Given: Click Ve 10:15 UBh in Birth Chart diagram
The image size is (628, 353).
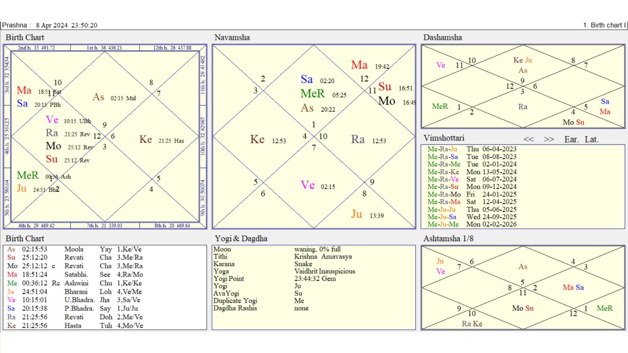Looking at the screenshot, I should tap(68, 120).
